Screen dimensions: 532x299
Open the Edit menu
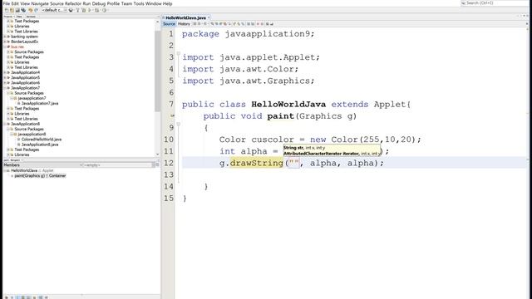15,3
